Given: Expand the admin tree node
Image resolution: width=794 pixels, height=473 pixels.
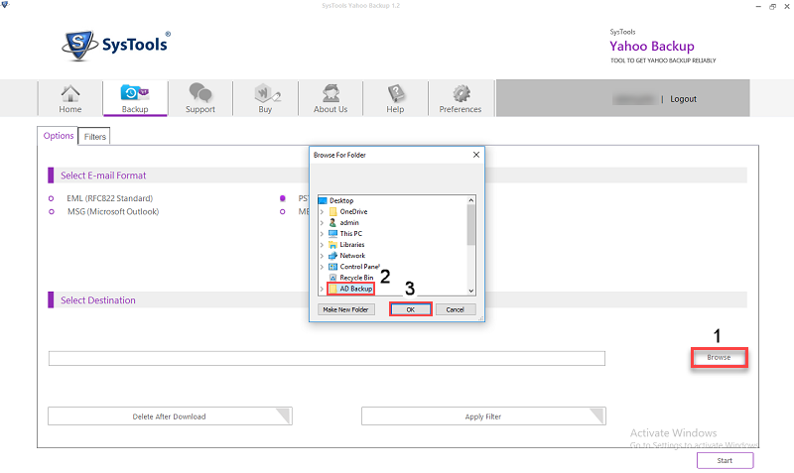Looking at the screenshot, I should (x=322, y=222).
